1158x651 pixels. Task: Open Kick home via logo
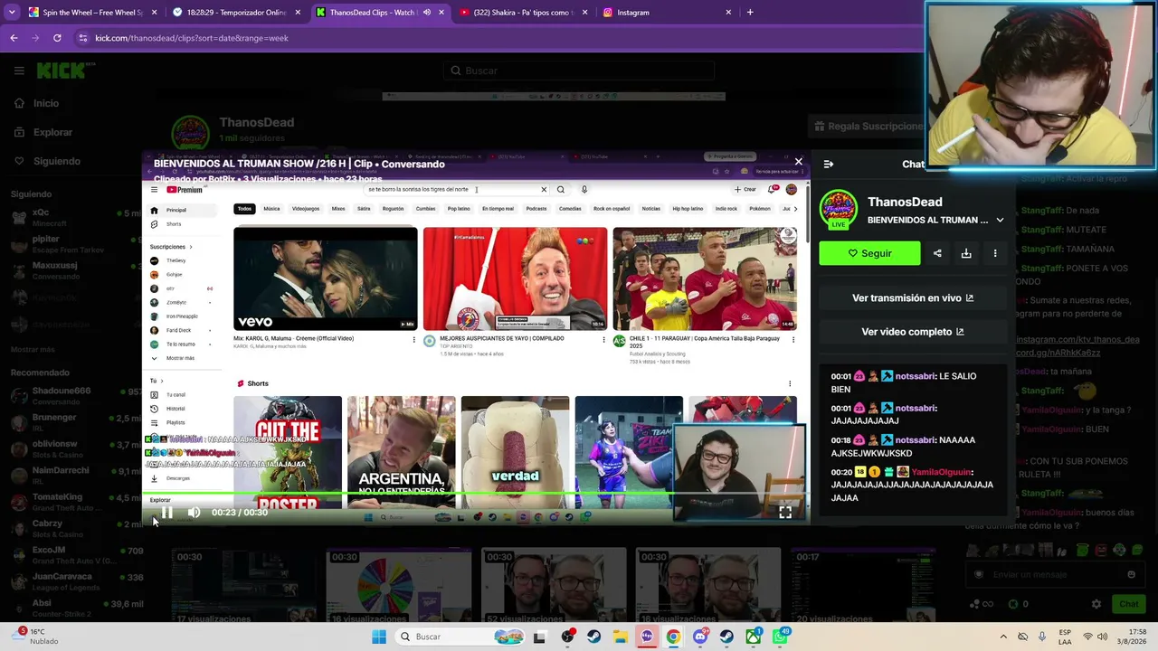[x=66, y=71]
